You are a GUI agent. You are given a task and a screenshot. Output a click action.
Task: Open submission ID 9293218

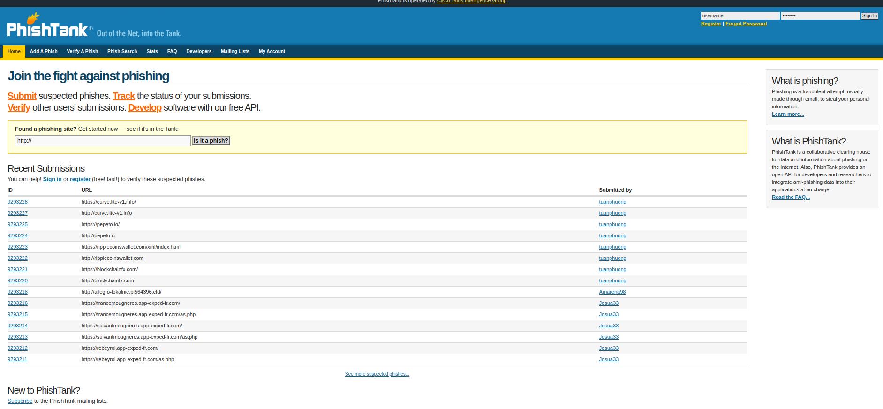17,292
